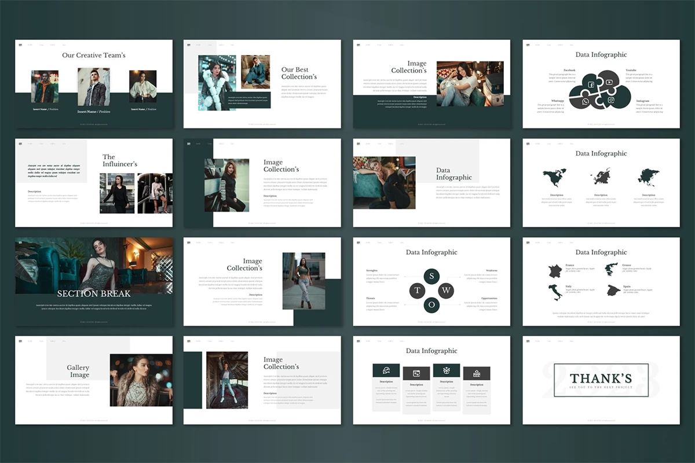Select the O circle in the SWOT diagram
Screen dimensions: 695x463
(431, 305)
